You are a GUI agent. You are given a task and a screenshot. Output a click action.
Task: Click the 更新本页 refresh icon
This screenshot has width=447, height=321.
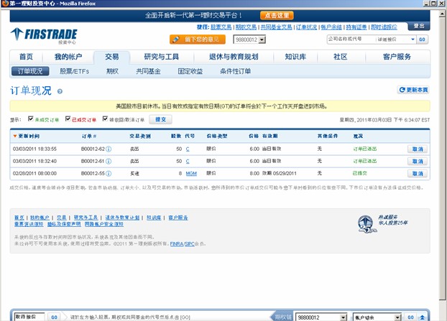[x=402, y=90]
